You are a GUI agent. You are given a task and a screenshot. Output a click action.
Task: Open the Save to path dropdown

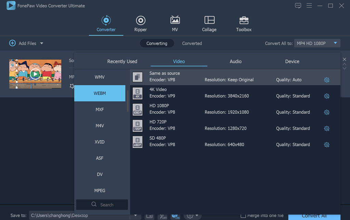pos(135,216)
